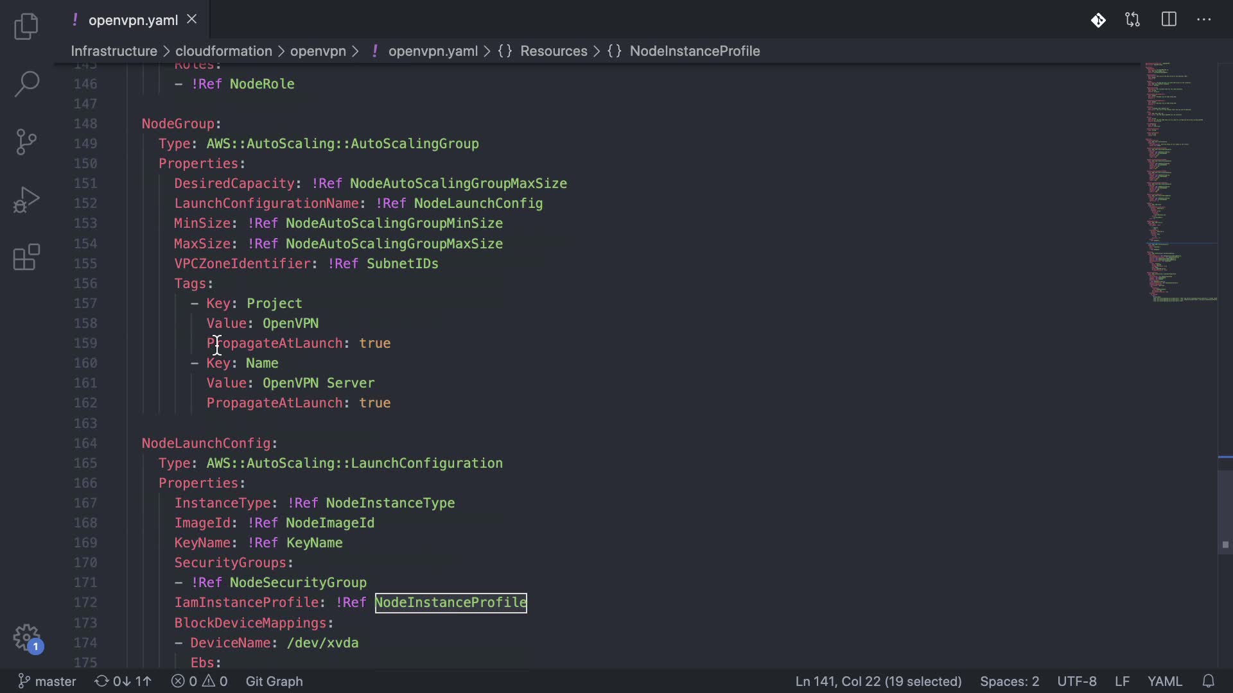Click the Git Graph view icon in title bar

[1098, 20]
